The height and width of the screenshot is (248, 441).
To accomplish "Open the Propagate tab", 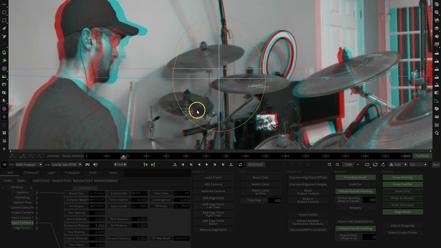I will tap(72, 172).
